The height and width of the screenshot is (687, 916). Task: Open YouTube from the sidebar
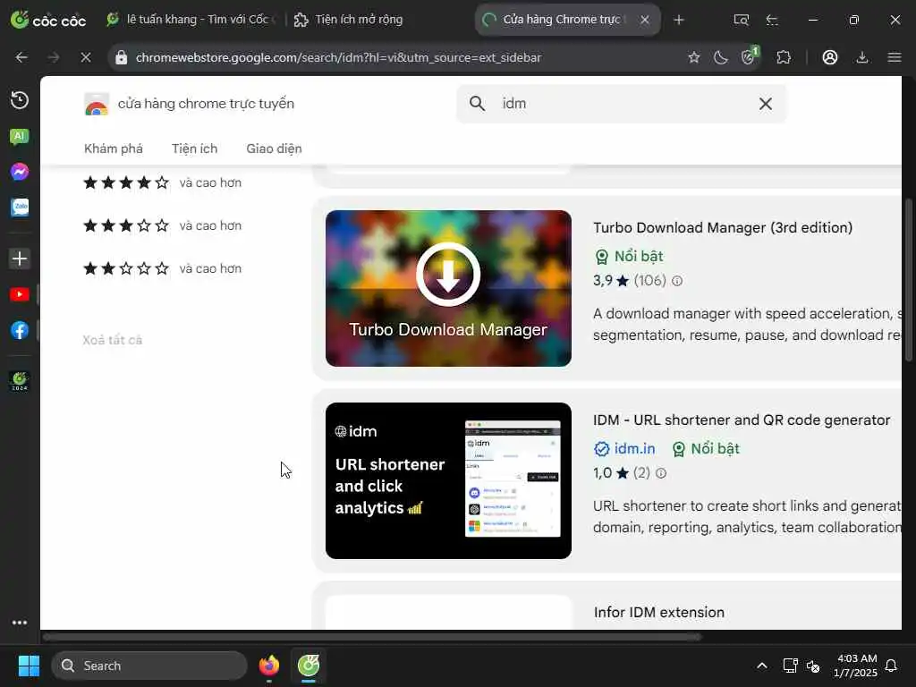pos(20,294)
